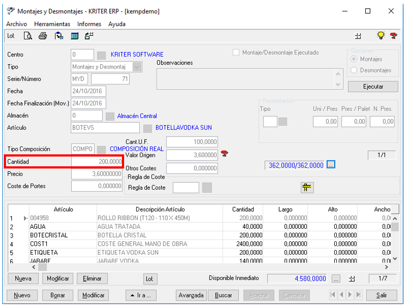Expand the Tipo dropdown
Image resolution: width=406 pixels, height=306 pixels.
click(137, 67)
